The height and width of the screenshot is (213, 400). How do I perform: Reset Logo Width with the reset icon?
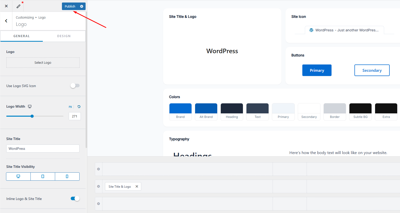[79, 107]
